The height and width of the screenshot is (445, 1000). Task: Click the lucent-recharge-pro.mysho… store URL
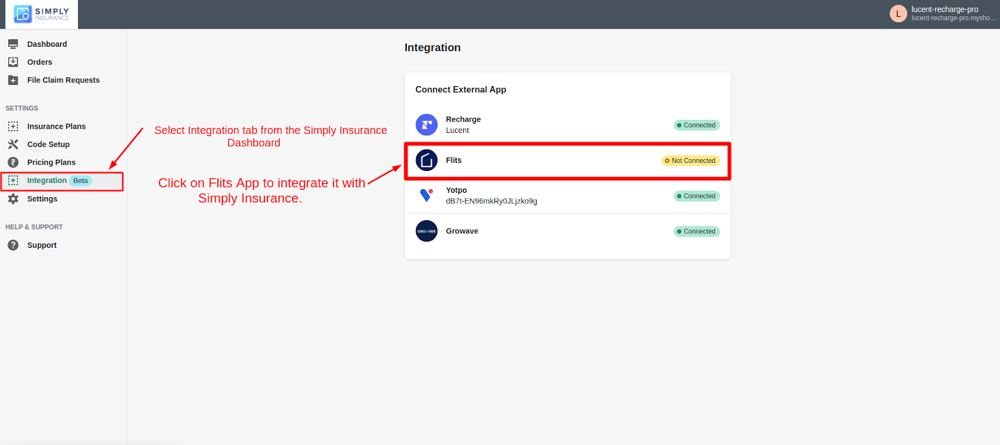click(954, 18)
